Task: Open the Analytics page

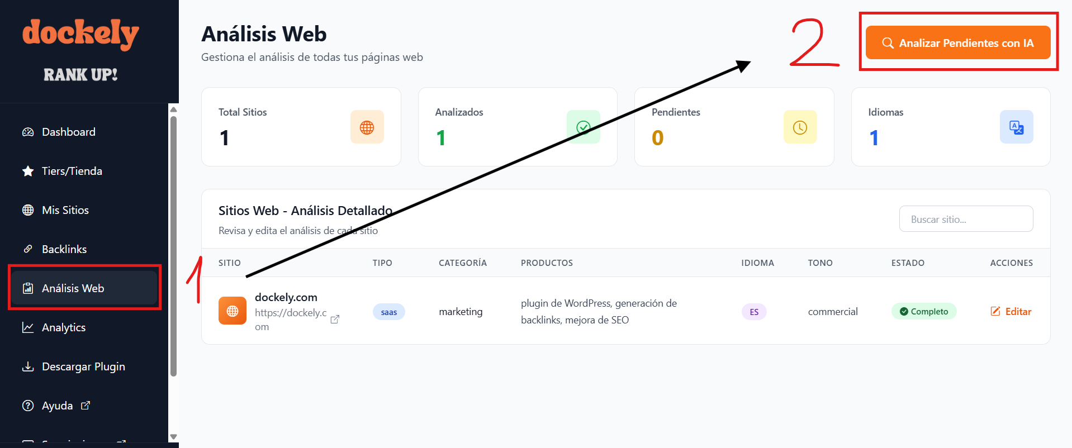Action: coord(63,327)
